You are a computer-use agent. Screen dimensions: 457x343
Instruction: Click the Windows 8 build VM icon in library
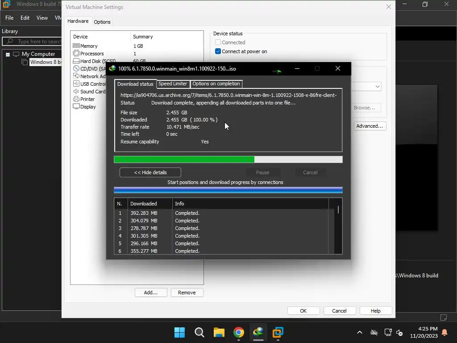[25, 62]
